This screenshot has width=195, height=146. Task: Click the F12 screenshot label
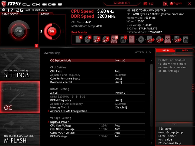click(x=151, y=4)
